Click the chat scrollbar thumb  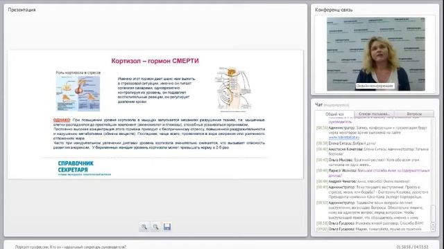click(433, 214)
